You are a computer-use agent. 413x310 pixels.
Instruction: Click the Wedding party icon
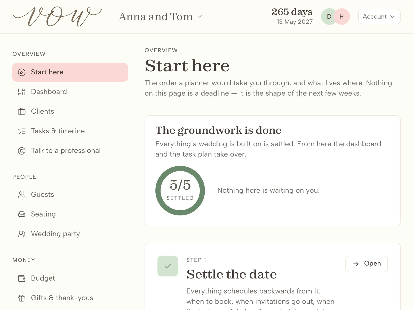coord(22,234)
